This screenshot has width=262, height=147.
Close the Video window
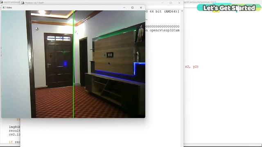(x=141, y=7)
